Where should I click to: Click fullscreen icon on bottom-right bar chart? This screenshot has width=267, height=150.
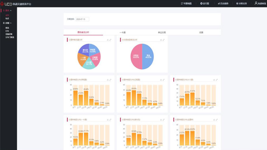217,120
